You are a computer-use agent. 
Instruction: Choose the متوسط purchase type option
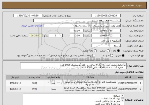point(111,55)
